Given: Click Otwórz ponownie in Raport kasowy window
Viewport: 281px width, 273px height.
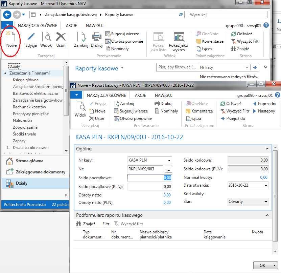Looking at the screenshot, I should [x=133, y=119].
